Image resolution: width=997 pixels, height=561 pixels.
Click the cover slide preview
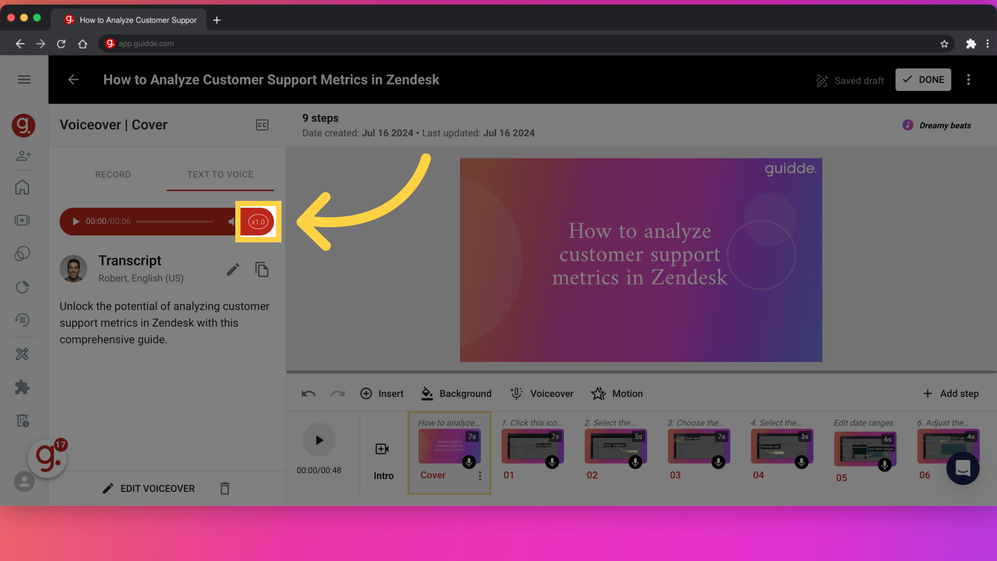point(641,260)
